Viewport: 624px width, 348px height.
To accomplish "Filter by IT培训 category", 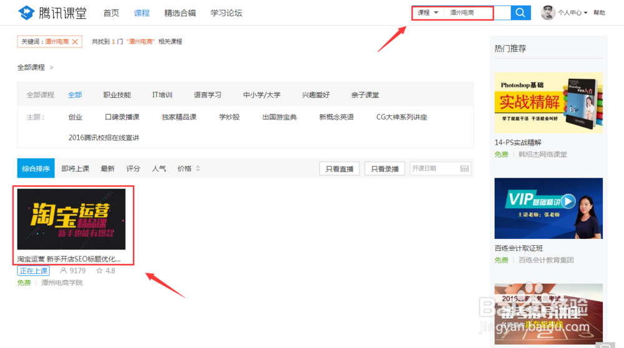I will click(162, 95).
